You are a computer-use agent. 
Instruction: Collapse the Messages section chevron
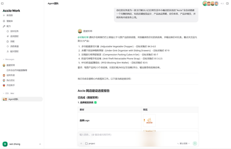(x=4, y=59)
